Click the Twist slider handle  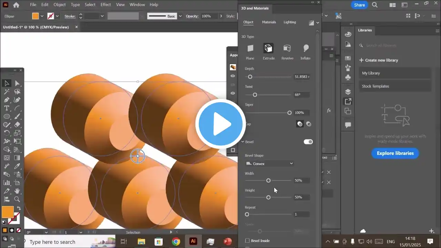click(255, 95)
